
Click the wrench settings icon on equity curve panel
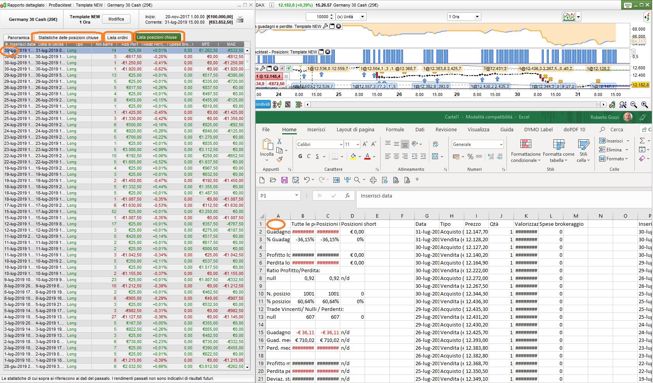tap(326, 26)
